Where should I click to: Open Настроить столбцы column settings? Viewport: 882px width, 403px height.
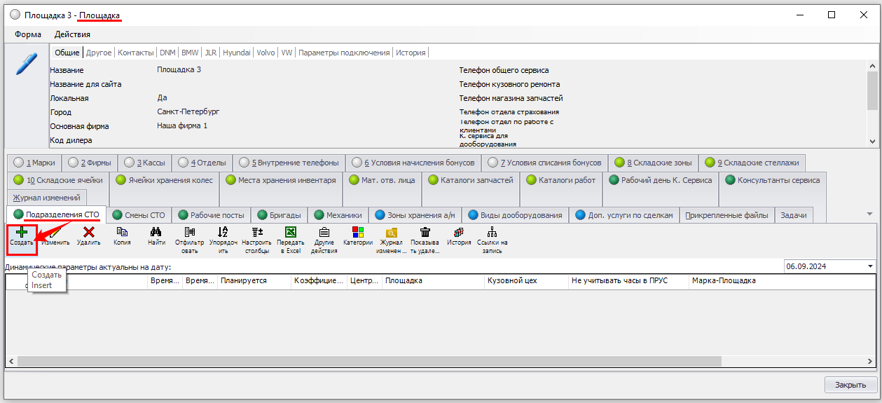click(256, 232)
